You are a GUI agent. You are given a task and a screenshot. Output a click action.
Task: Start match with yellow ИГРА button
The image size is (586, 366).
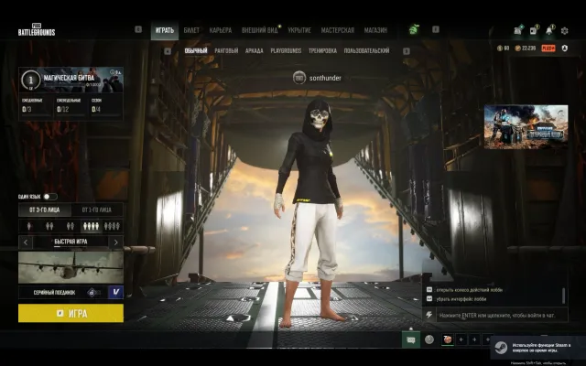click(71, 313)
